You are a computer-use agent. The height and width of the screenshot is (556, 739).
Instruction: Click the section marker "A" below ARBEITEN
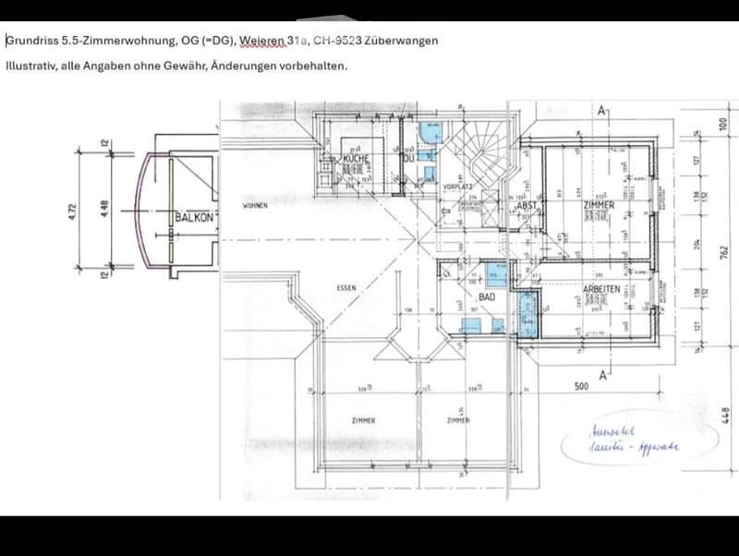tap(602, 376)
